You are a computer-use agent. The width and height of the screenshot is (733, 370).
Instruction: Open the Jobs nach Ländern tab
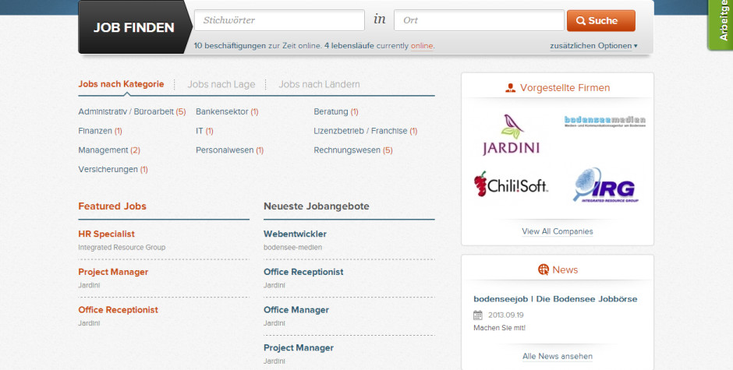(319, 84)
